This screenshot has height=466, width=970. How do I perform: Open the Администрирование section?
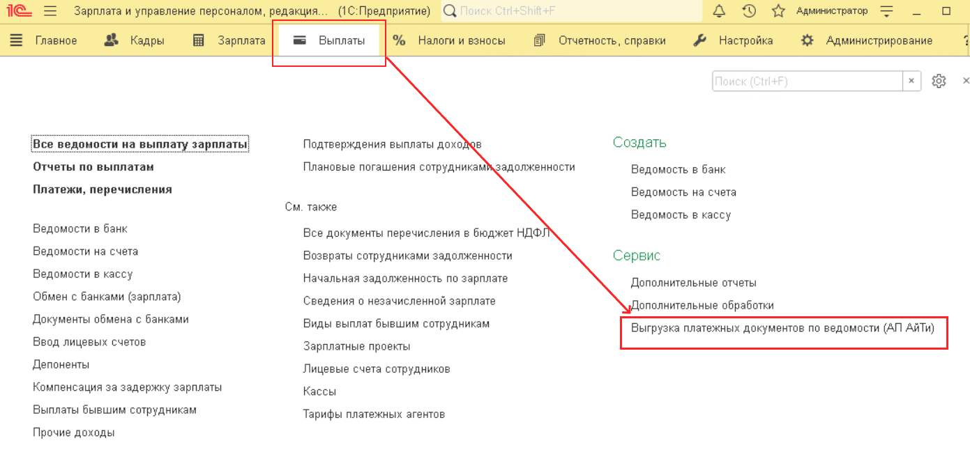pos(867,40)
